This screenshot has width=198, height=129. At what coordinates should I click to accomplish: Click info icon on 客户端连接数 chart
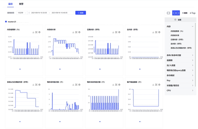[159, 85]
